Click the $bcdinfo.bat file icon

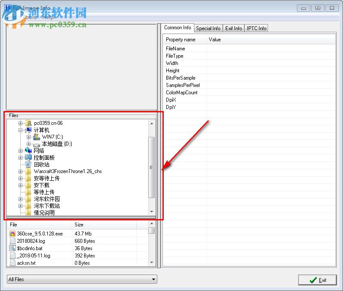coord(12,248)
